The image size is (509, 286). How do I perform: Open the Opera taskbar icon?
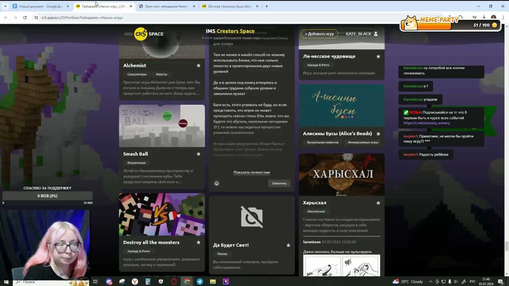(174, 282)
